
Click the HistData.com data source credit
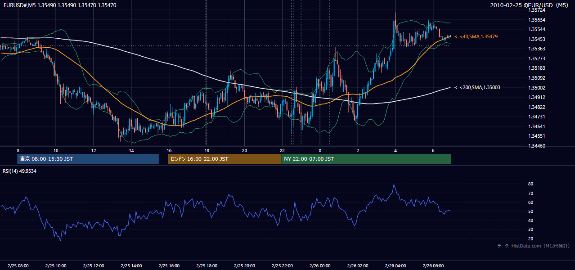coord(533,246)
